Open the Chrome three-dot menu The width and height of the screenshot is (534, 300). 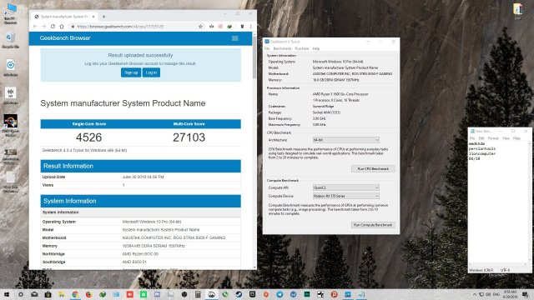251,26
